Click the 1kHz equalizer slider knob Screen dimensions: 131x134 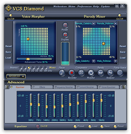70,104
